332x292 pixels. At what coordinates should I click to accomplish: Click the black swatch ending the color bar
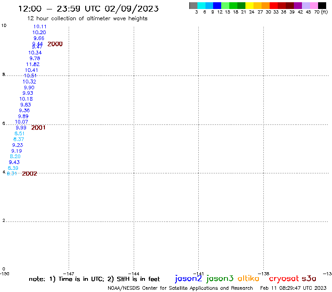tap(322, 5)
